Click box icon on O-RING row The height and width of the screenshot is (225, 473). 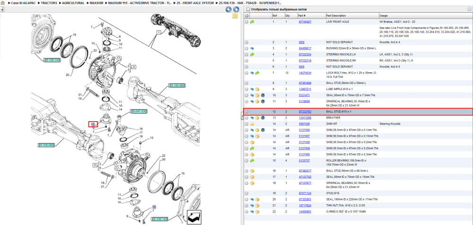coord(258,211)
